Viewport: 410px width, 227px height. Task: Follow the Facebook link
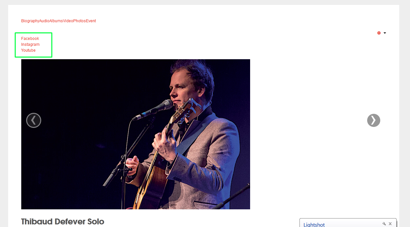[x=30, y=39]
